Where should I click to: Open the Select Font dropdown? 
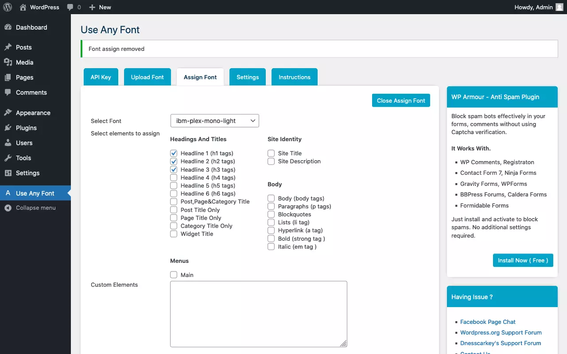click(214, 121)
